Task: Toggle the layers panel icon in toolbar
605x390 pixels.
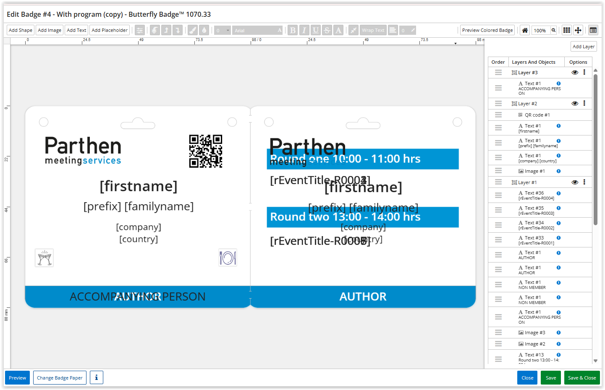Action: coord(593,30)
